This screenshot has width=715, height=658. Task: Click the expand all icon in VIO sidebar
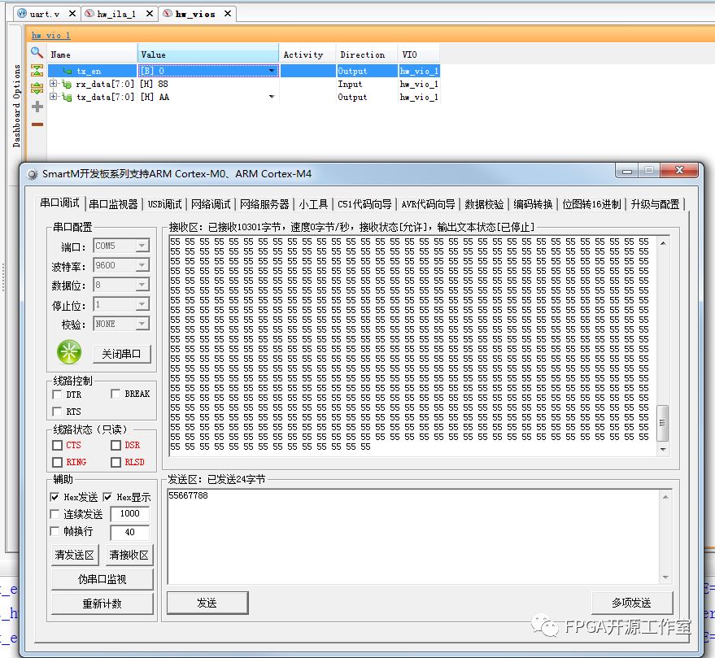(x=37, y=88)
